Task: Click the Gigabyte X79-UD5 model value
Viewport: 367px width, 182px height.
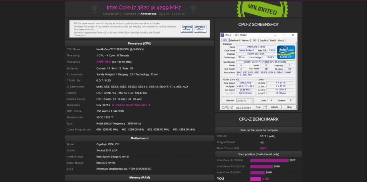Action: tap(108, 144)
